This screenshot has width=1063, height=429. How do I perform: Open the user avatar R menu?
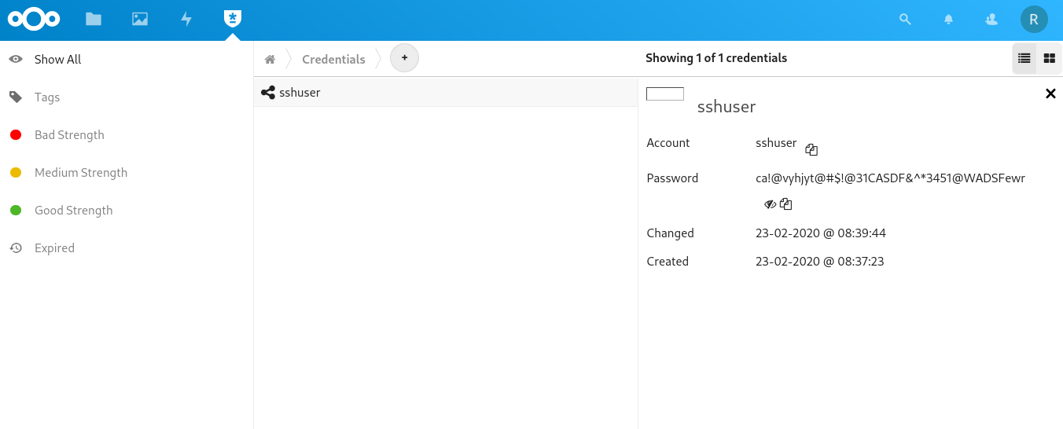point(1034,20)
